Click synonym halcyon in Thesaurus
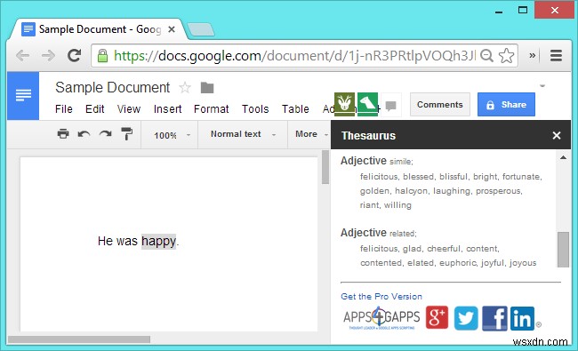 point(412,191)
